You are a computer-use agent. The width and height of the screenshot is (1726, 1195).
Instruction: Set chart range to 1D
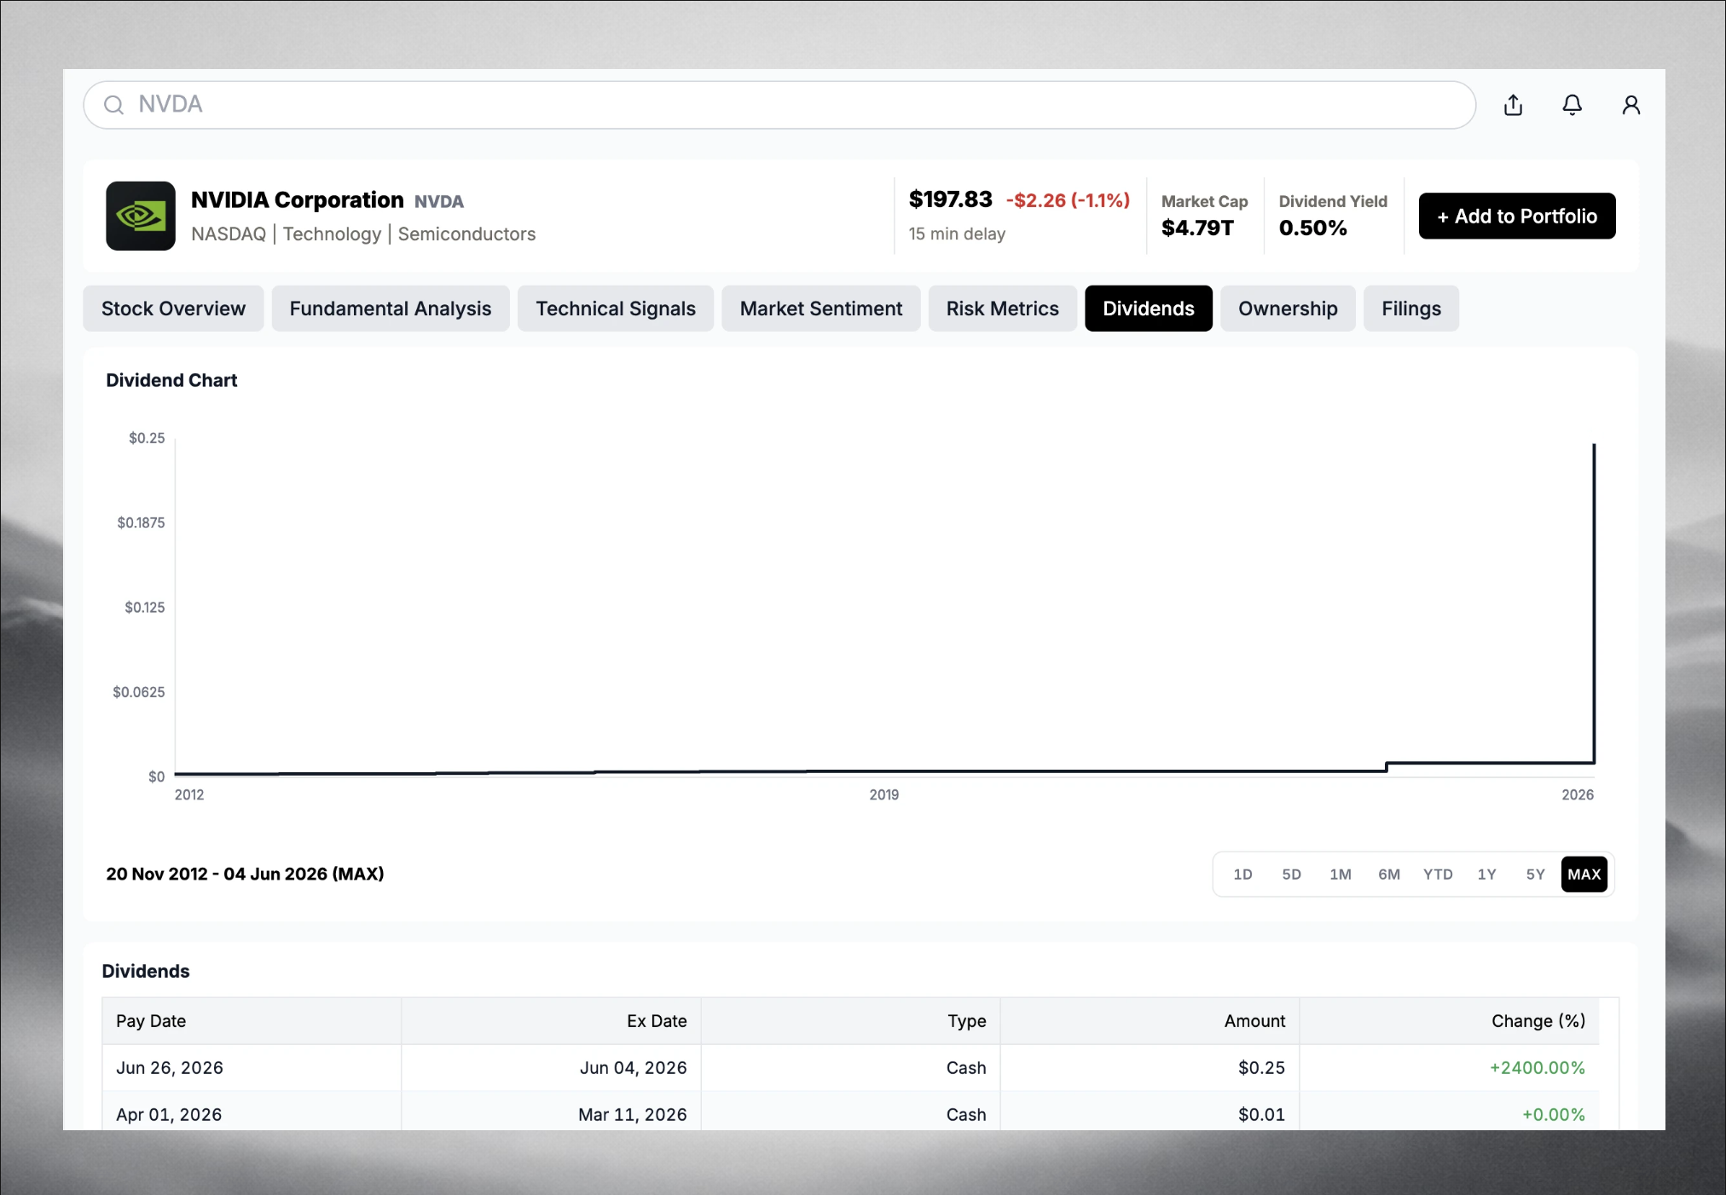click(x=1243, y=875)
